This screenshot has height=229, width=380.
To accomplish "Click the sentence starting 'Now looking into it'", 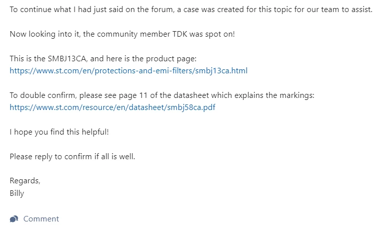I will click(x=122, y=34).
